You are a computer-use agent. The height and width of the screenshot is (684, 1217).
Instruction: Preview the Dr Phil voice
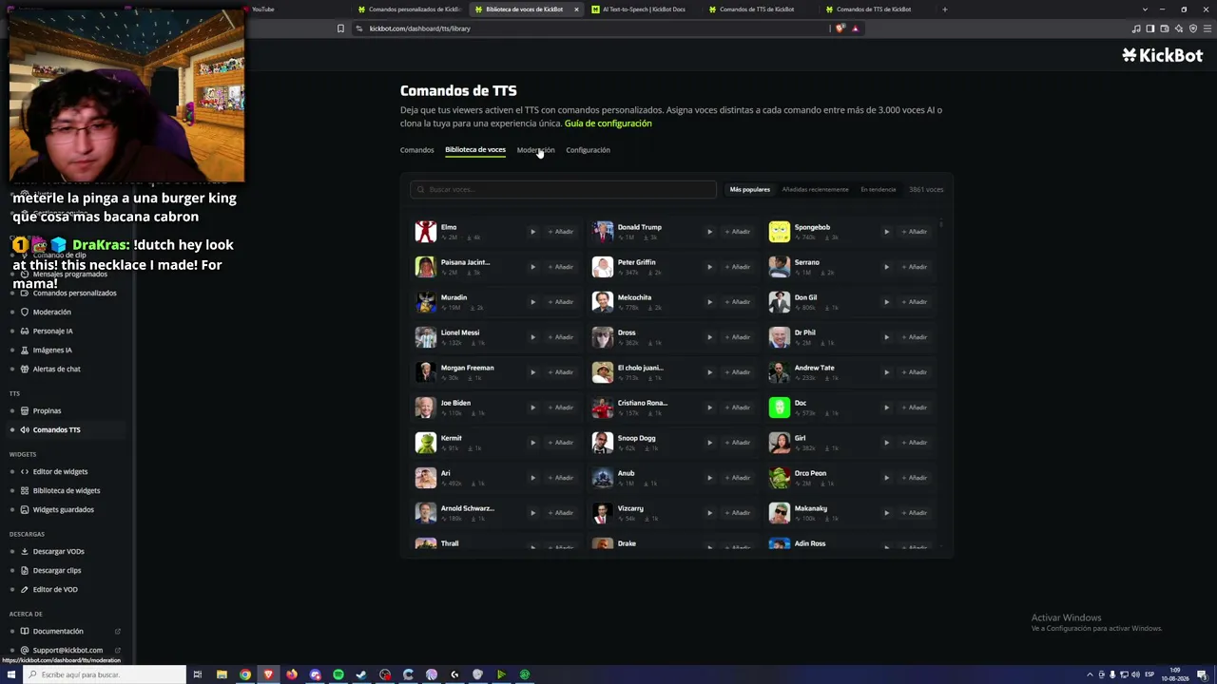pos(886,337)
